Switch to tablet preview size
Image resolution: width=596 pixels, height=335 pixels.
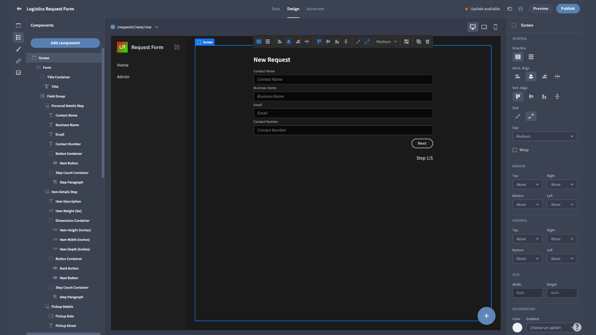pyautogui.click(x=484, y=27)
